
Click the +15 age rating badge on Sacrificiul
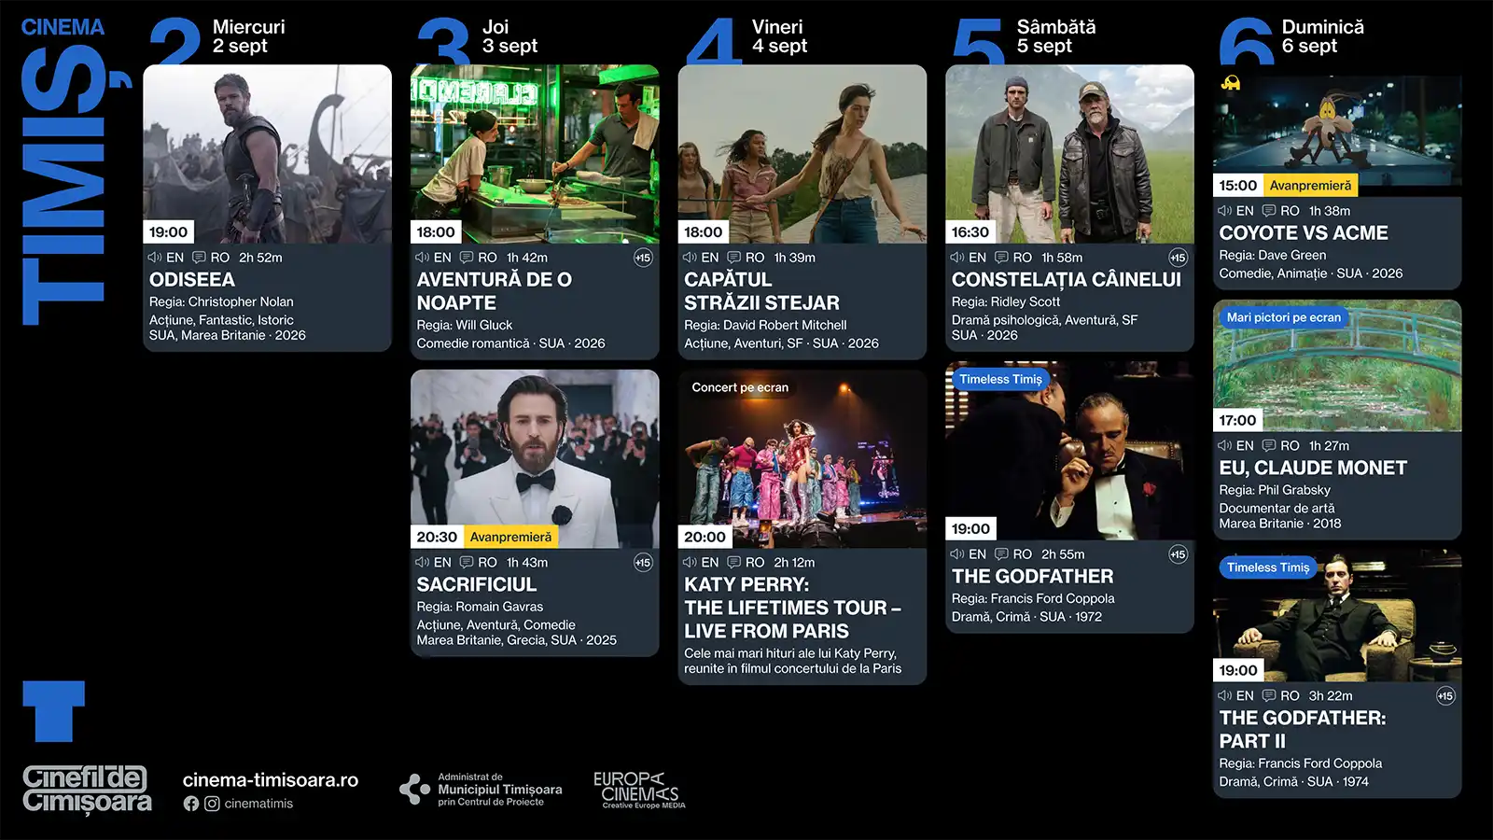[x=643, y=563]
